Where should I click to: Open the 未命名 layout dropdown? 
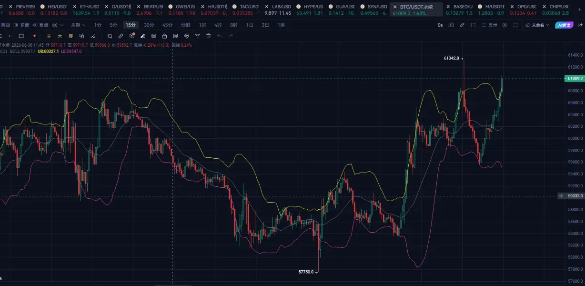[537, 25]
